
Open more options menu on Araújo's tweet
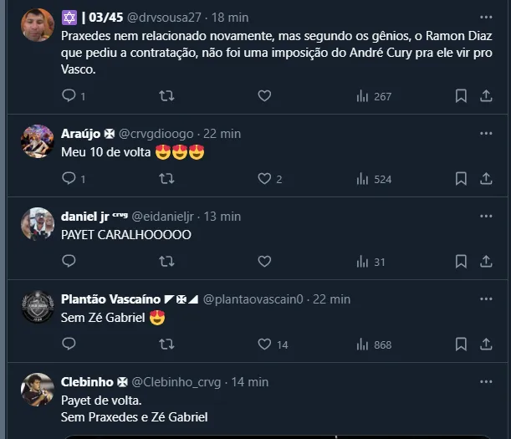[x=486, y=133]
